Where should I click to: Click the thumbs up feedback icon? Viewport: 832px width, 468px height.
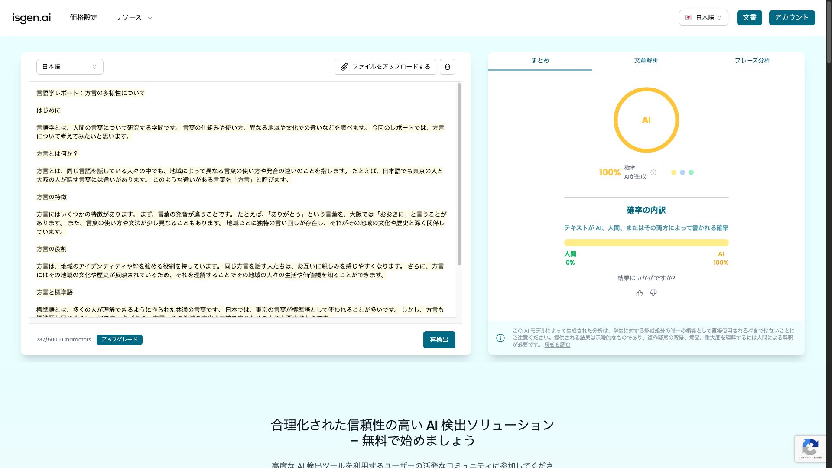[640, 293]
